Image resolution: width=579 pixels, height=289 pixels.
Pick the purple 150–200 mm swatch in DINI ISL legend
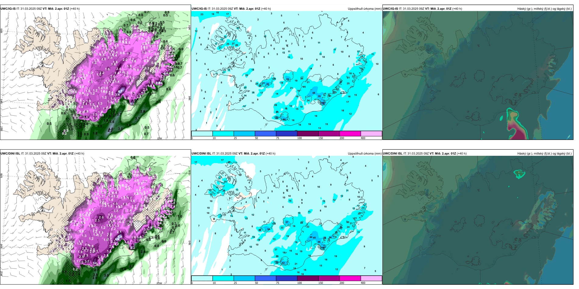click(x=329, y=278)
